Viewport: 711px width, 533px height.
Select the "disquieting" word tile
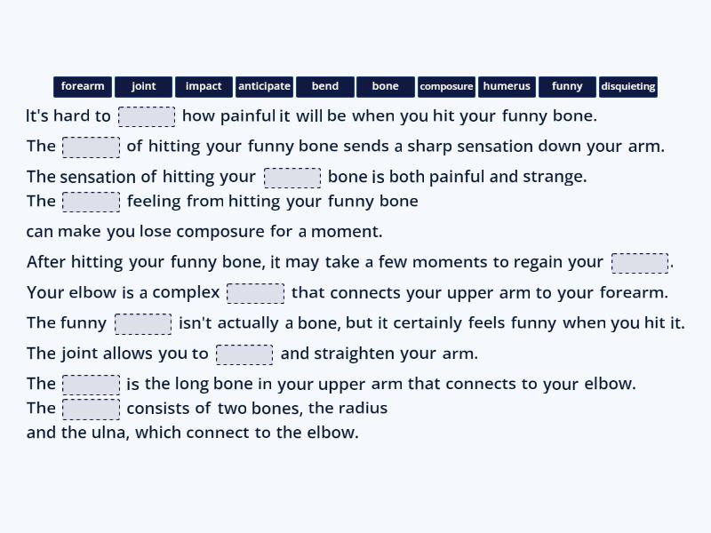pyautogui.click(x=628, y=86)
